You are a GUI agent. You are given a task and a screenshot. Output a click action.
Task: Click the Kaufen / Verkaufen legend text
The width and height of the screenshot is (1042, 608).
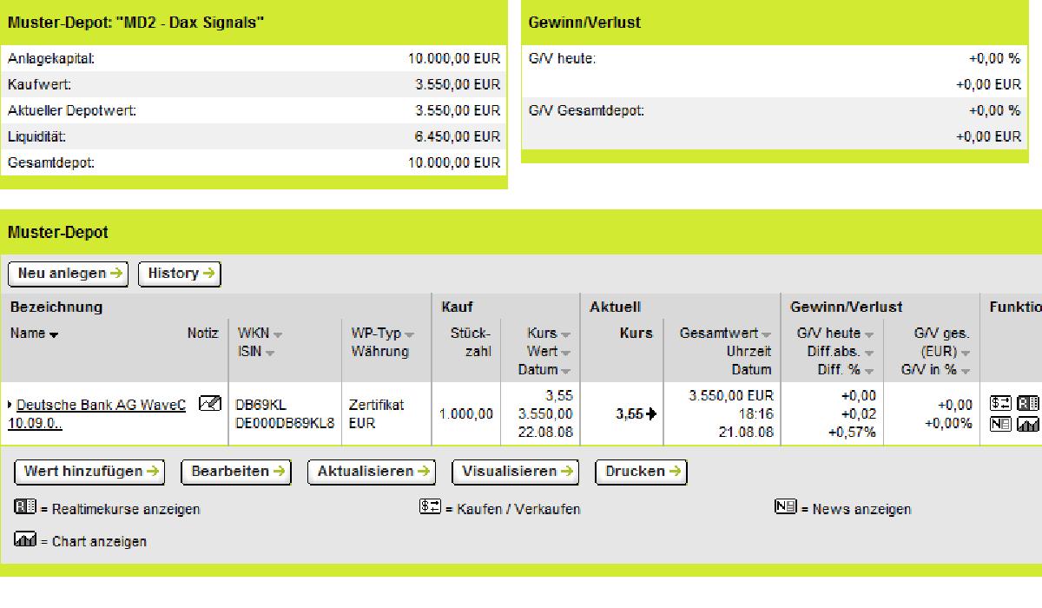point(518,509)
